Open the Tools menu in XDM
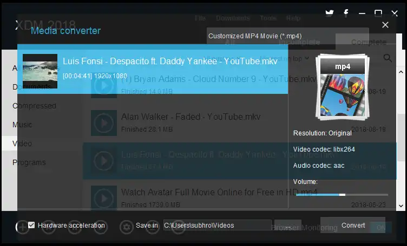Image resolution: width=407 pixels, height=246 pixels. [268, 18]
